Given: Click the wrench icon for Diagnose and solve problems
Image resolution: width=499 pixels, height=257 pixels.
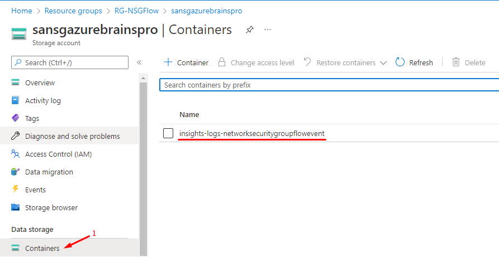Looking at the screenshot, I should coord(15,136).
